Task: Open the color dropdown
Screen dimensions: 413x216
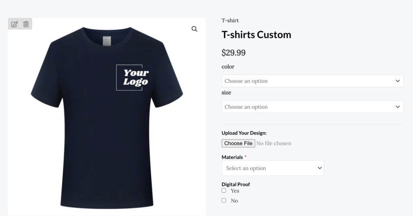Action: (313, 81)
